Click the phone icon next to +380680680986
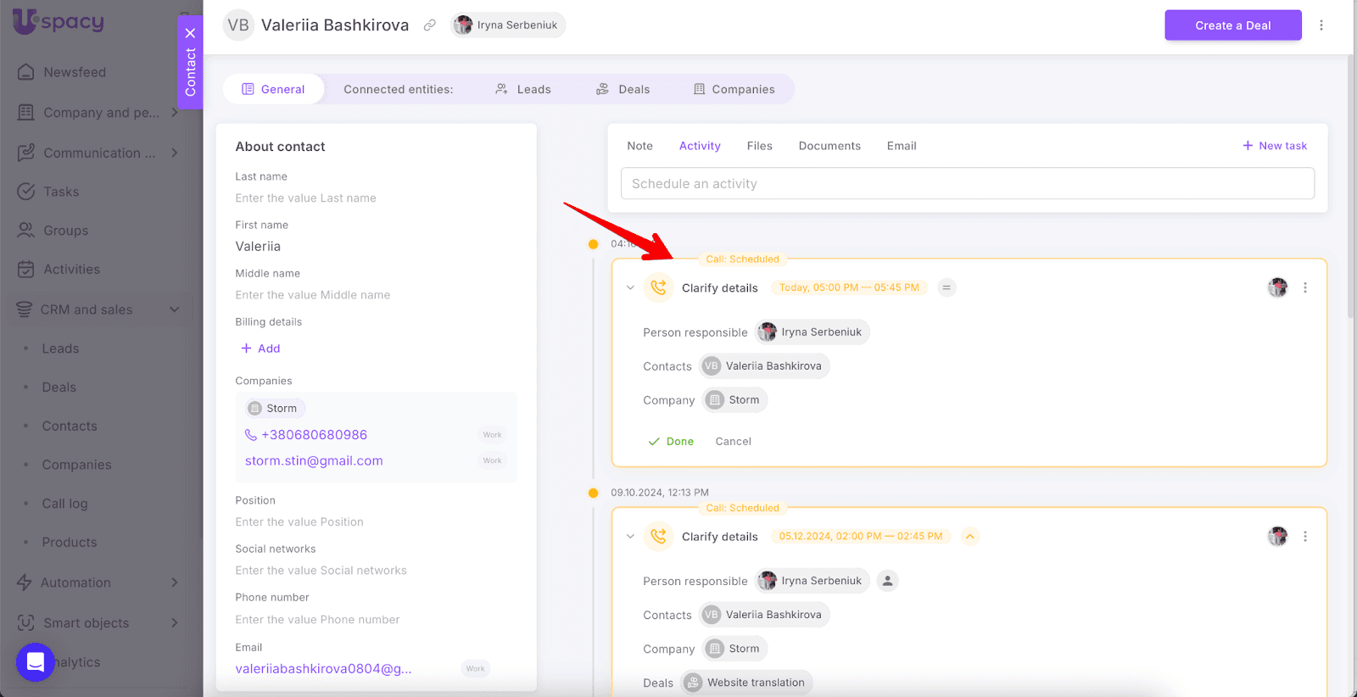The width and height of the screenshot is (1357, 697). pos(251,435)
